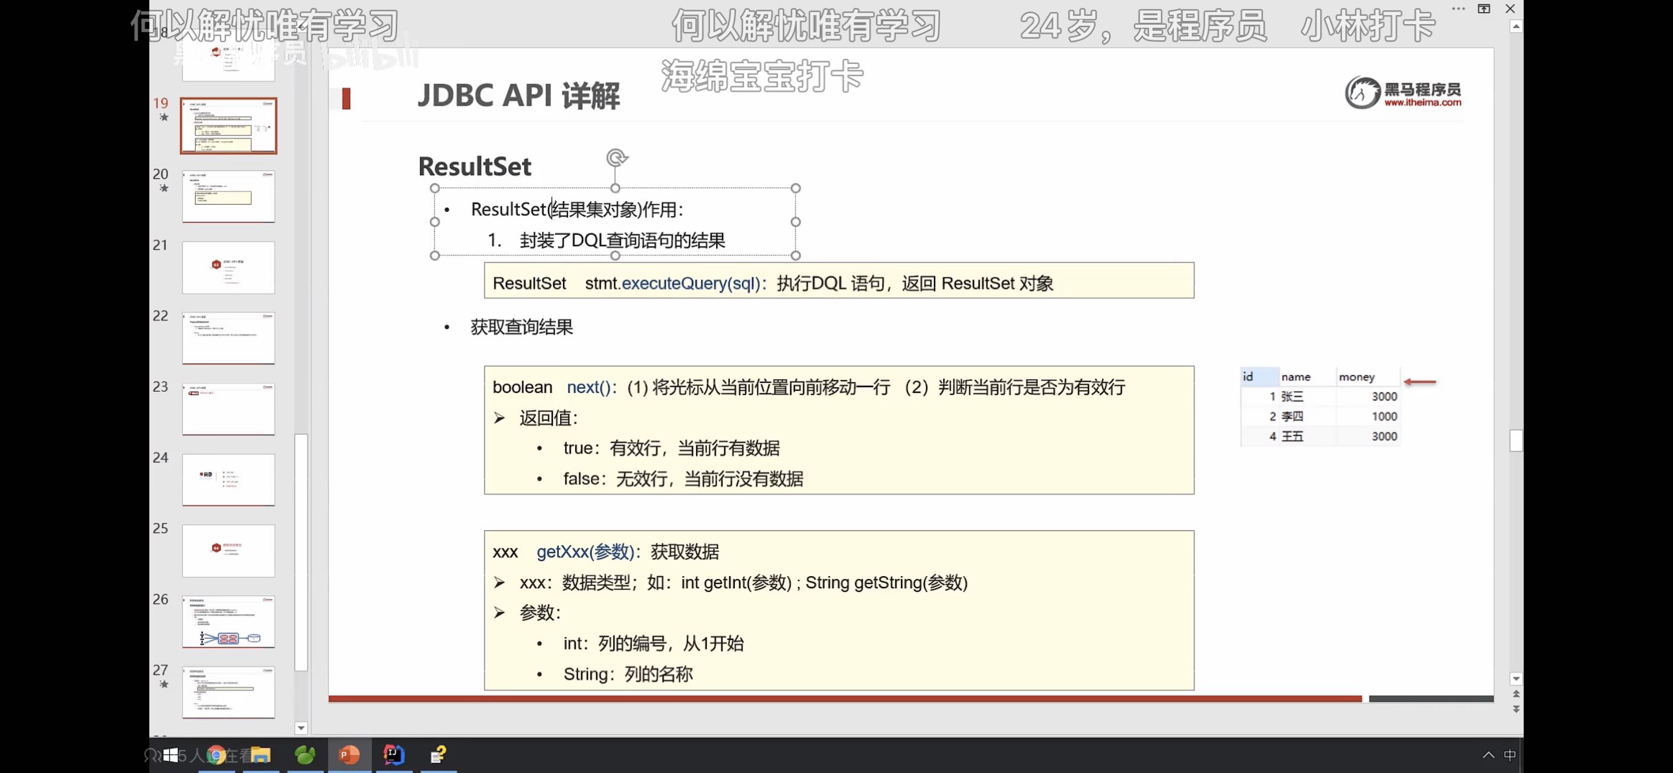This screenshot has height=773, width=1673.
Task: Go to next slide using double-arrow button
Action: (x=1516, y=710)
